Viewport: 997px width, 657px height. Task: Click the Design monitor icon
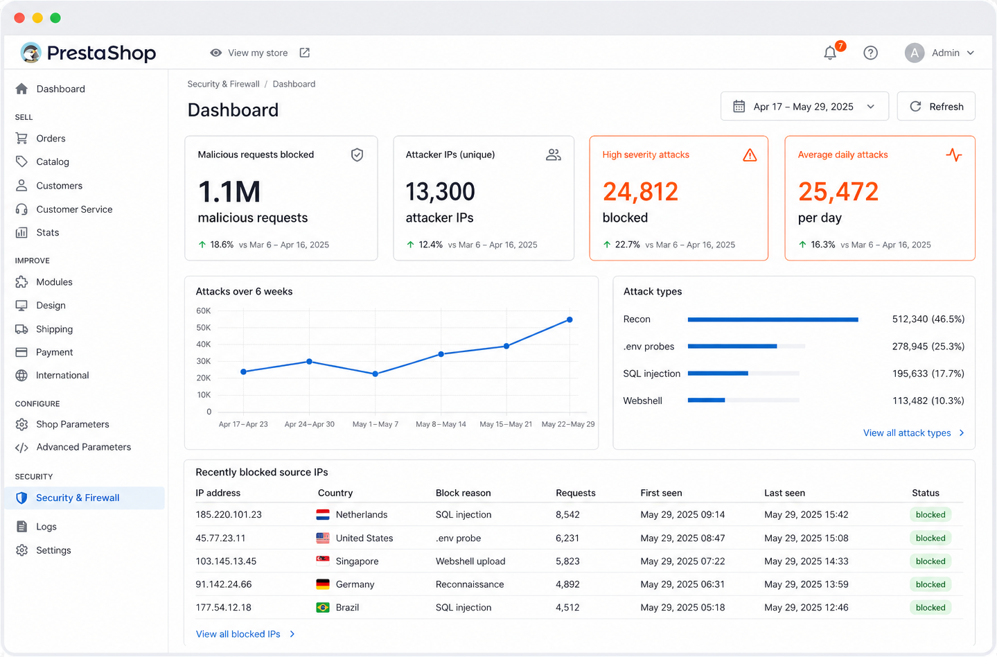tap(21, 305)
